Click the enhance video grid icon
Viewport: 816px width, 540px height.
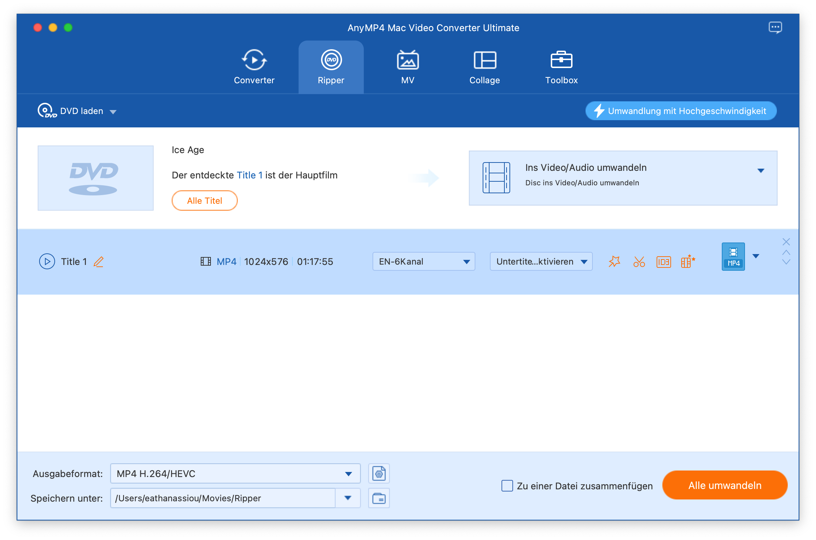[687, 261]
